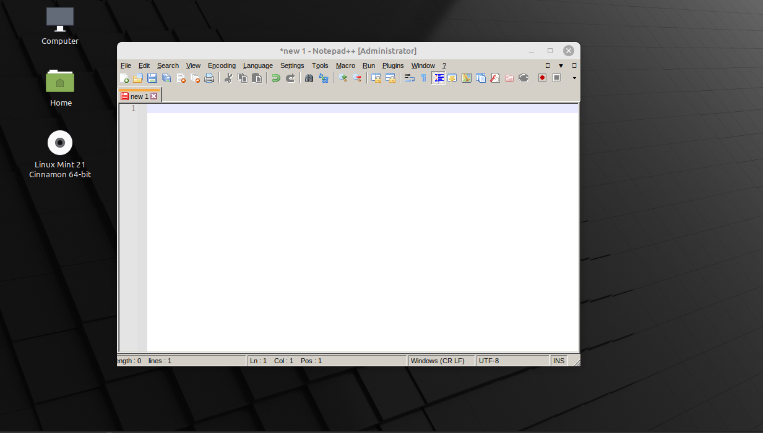Screen dimensions: 763x433
Task: Toggle the Document List panel icon
Action: [481, 78]
